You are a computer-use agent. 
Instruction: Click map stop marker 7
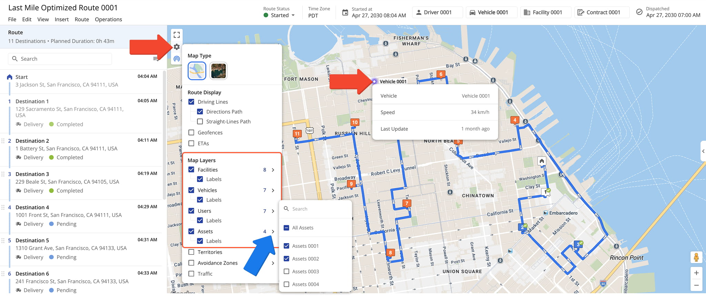click(407, 204)
